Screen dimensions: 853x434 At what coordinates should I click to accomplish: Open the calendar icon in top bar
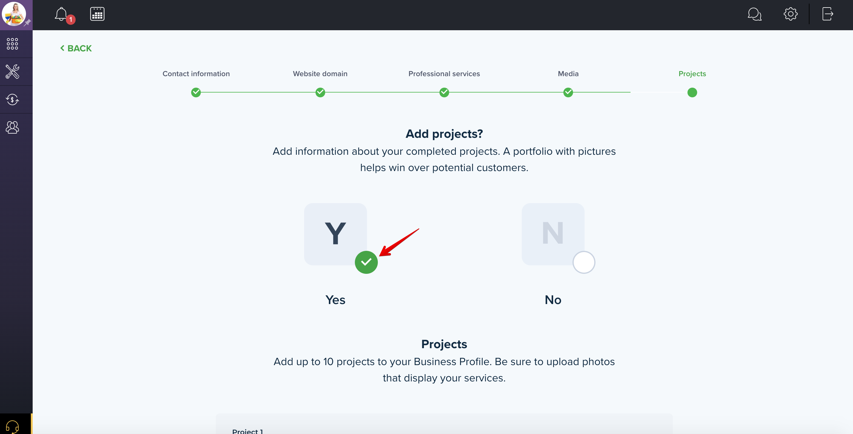(x=97, y=14)
